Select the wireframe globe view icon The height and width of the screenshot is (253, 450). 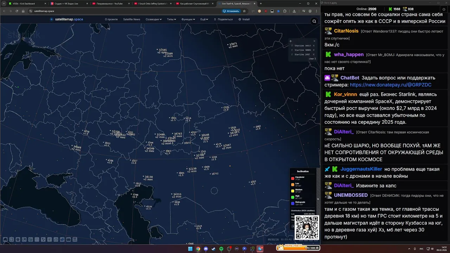click(18, 239)
